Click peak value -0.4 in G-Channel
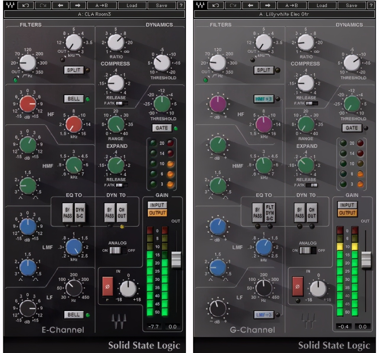 coord(344,327)
